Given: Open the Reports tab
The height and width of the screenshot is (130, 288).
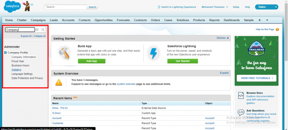Looking at the screenshot, I should tap(214, 20).
